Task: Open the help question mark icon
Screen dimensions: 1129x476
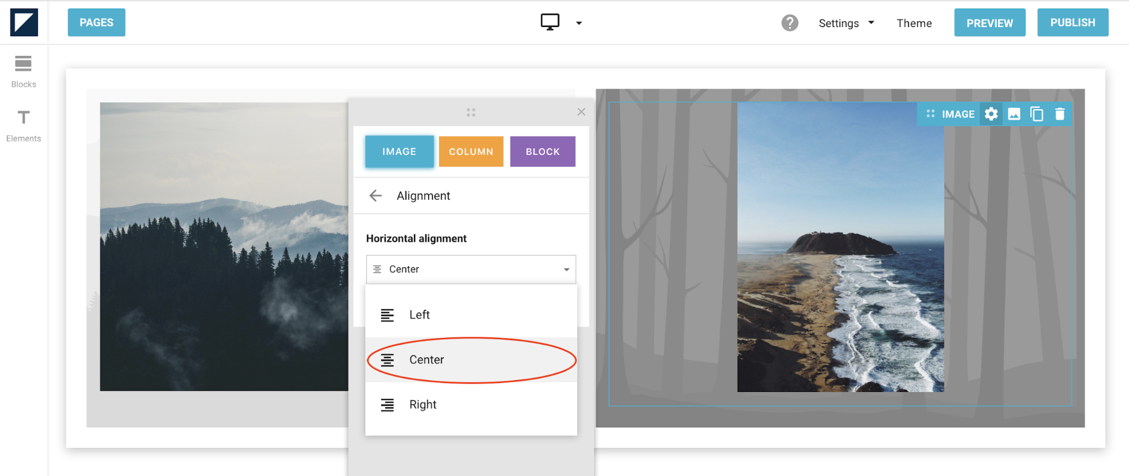Action: coord(789,23)
